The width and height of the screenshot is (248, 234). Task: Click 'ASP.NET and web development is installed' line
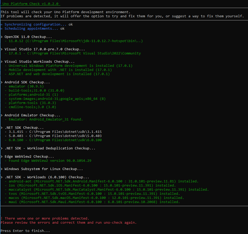point(57,74)
